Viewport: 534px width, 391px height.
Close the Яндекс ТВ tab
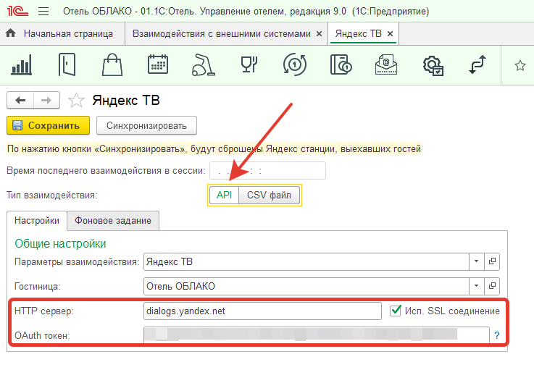[x=391, y=33]
